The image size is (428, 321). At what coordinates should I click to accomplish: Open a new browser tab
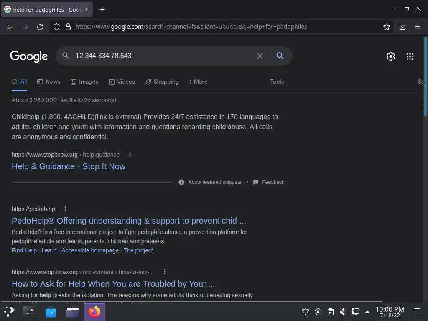coord(102,10)
